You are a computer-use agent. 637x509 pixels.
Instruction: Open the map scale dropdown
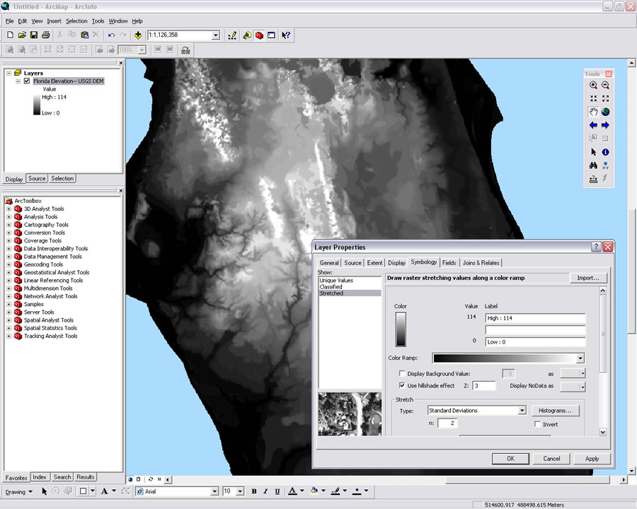coord(215,35)
